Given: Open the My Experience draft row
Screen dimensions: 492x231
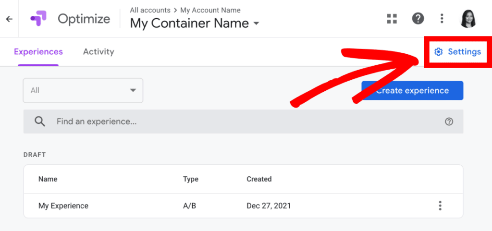Looking at the screenshot, I should pyautogui.click(x=243, y=206).
